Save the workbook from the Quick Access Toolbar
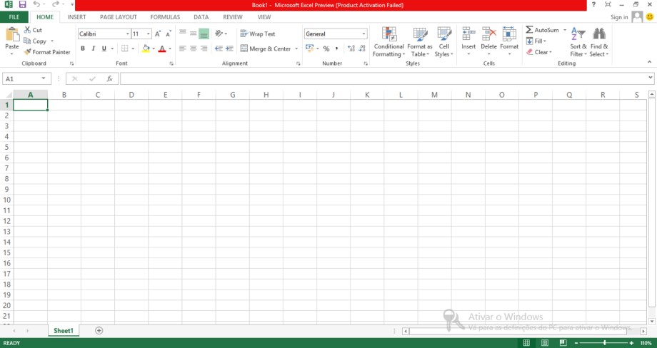 click(22, 5)
